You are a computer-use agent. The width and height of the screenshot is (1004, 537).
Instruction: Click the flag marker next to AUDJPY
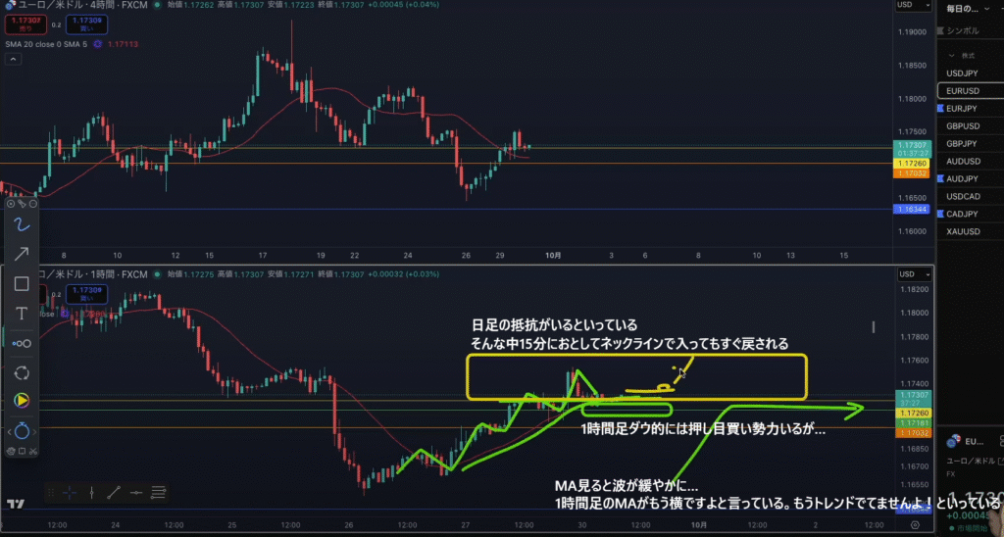point(940,179)
